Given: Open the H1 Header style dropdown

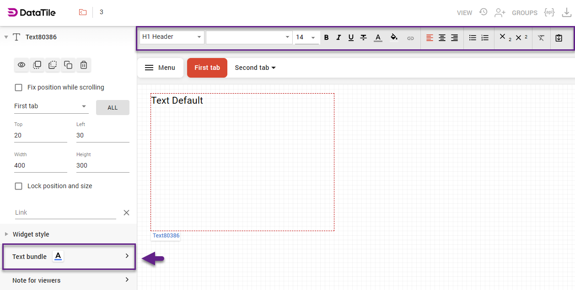Looking at the screenshot, I should point(172,37).
